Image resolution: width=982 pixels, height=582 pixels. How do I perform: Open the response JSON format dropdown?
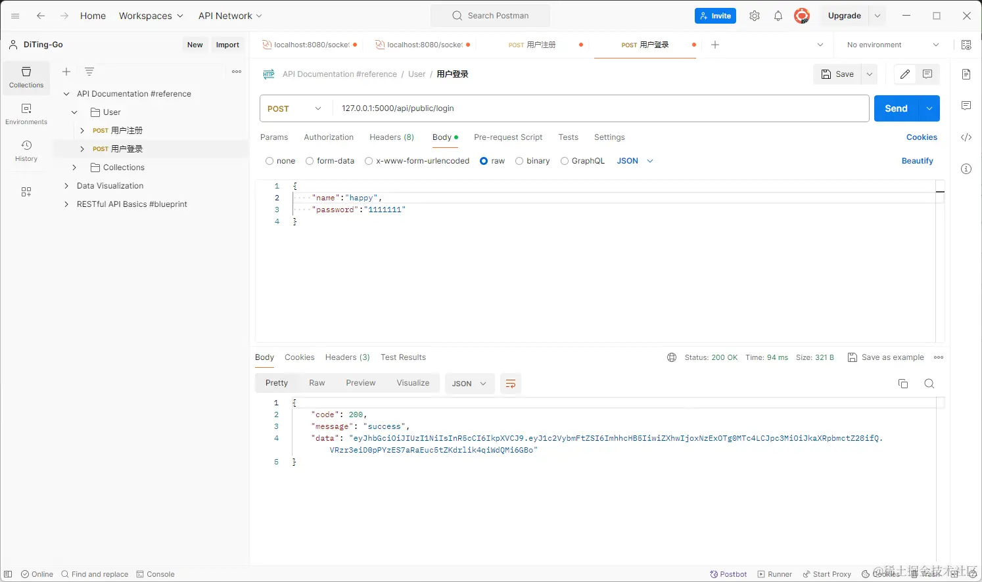coord(469,384)
